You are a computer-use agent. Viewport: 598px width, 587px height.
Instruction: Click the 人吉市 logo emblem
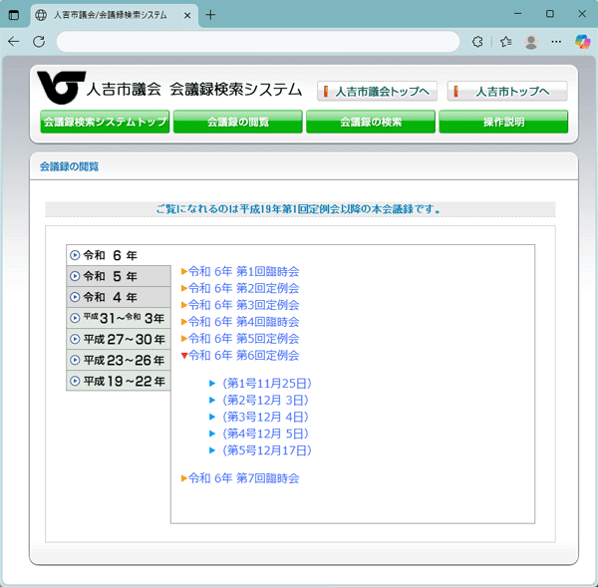[x=61, y=88]
